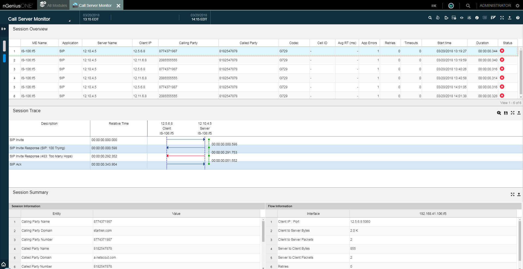Sort the table by the Duration column header
The height and width of the screenshot is (269, 523).
(482, 43)
